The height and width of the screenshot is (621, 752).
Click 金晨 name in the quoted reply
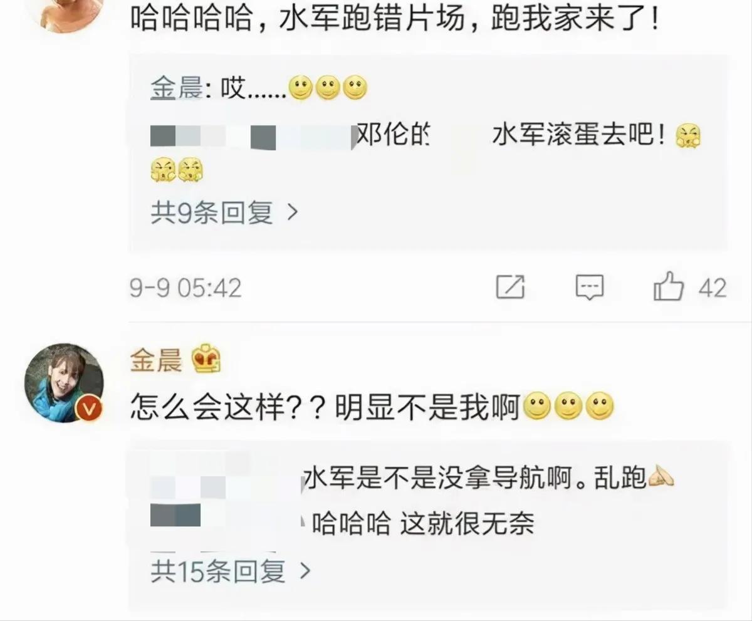[x=176, y=90]
